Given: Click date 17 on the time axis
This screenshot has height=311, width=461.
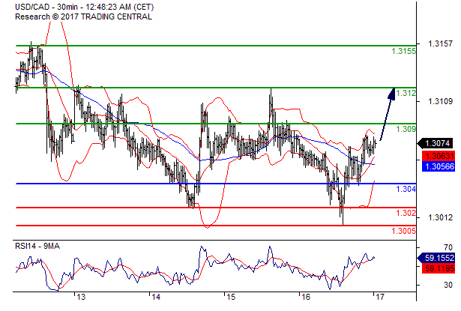Looking at the screenshot, I should pos(380,298).
